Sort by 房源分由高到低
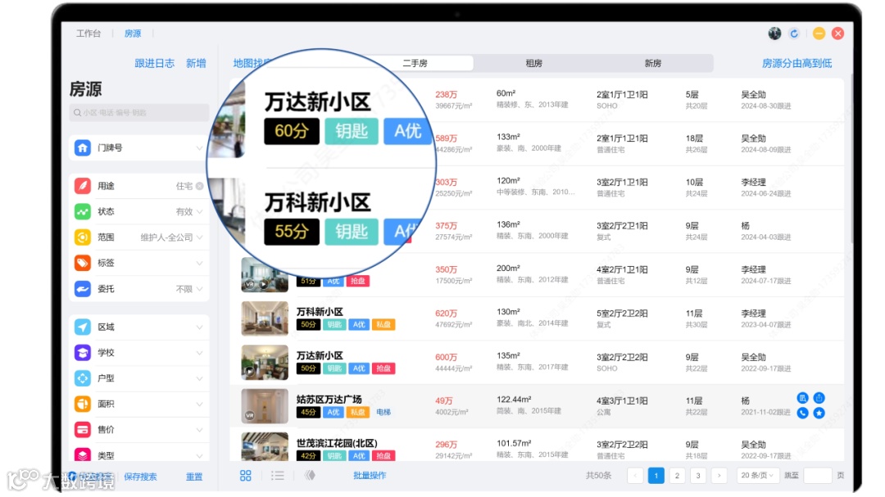This screenshot has width=885, height=497. (797, 63)
